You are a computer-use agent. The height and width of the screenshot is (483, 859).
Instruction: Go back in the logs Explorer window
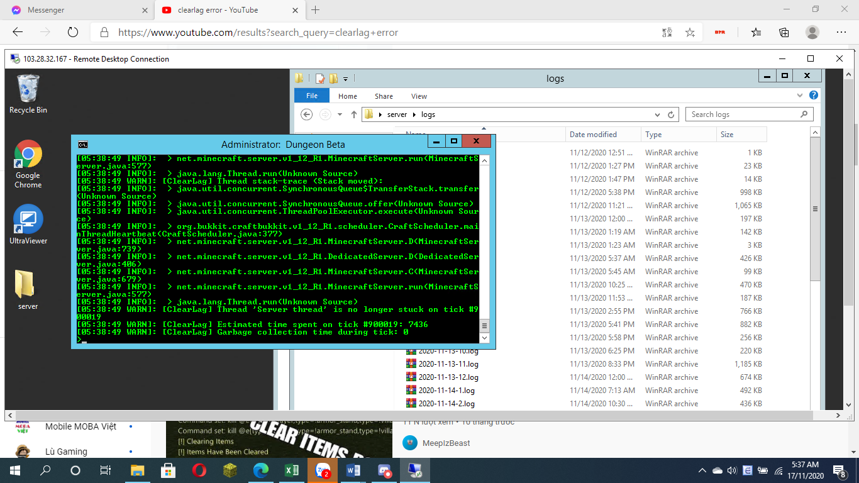click(x=307, y=114)
